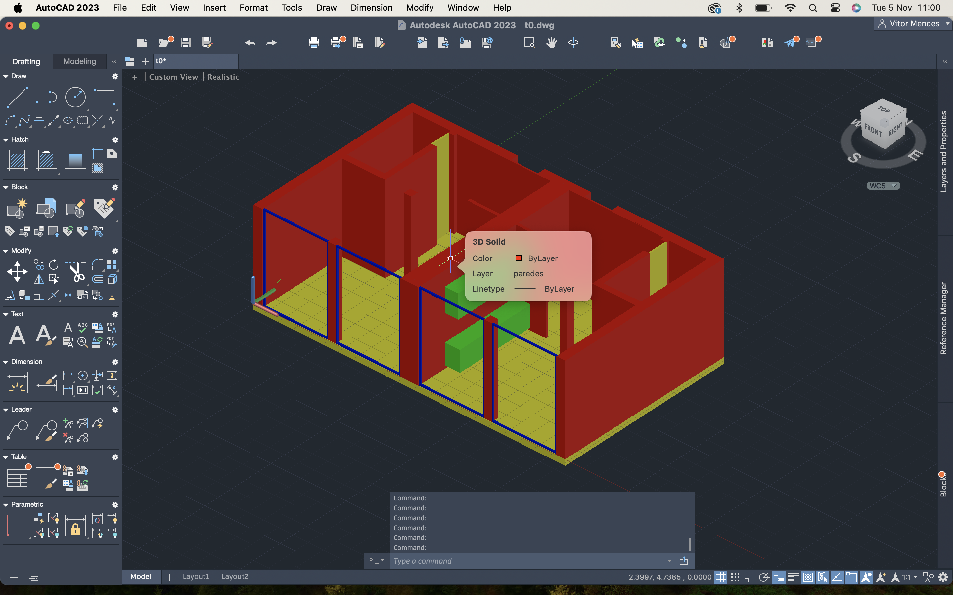Open the Vitor Mendes account dropdown
953x595 pixels.
point(913,23)
